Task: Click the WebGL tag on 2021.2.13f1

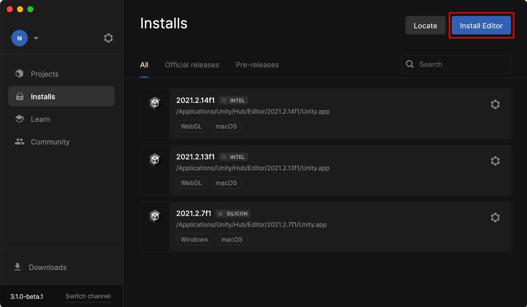Action: point(191,183)
